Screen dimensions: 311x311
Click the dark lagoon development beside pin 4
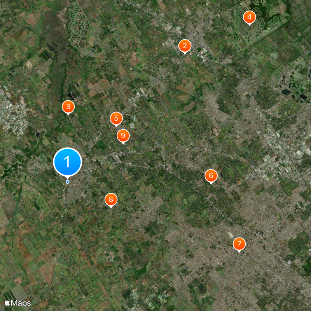pyautogui.click(x=266, y=16)
